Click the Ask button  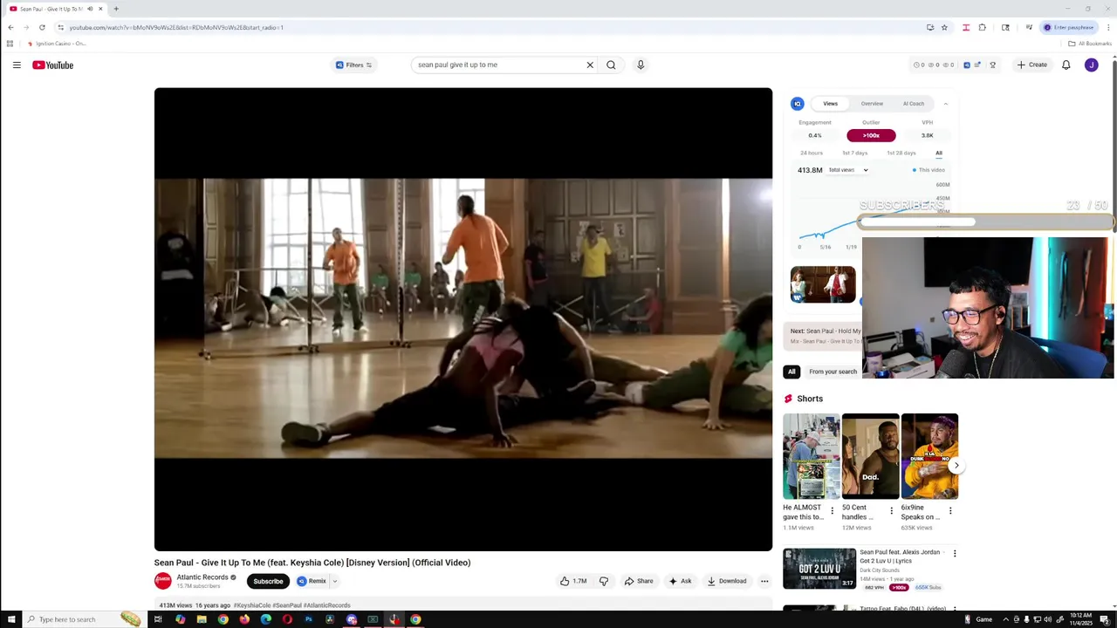pos(680,581)
